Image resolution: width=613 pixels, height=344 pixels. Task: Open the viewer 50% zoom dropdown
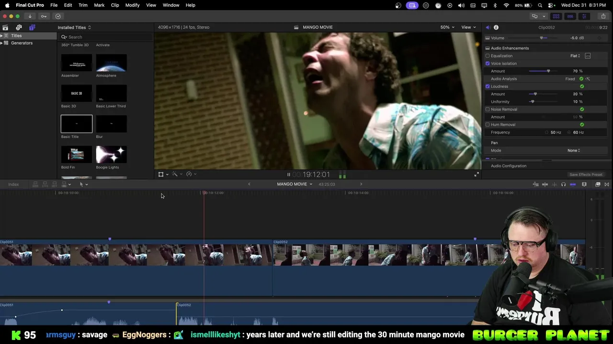(x=447, y=27)
